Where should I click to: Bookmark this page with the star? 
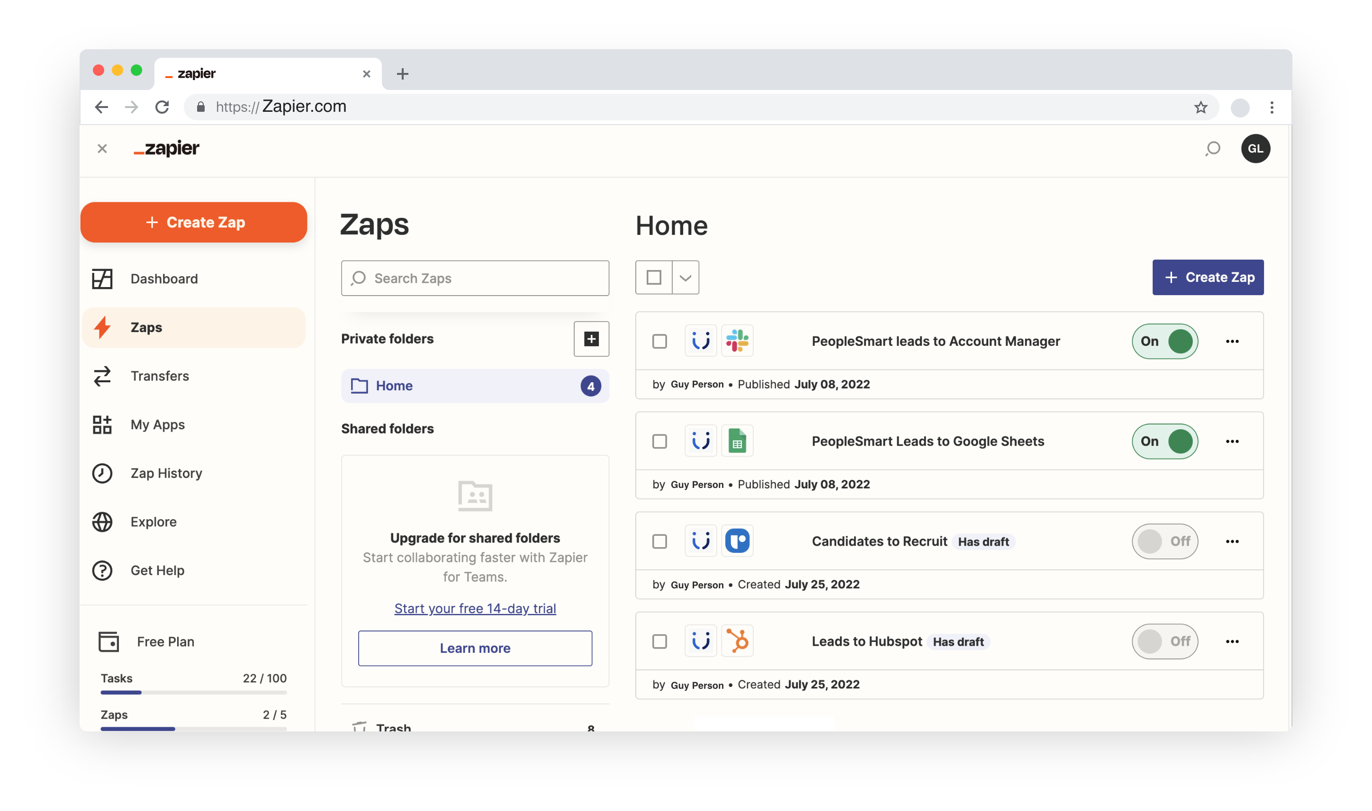click(1200, 107)
